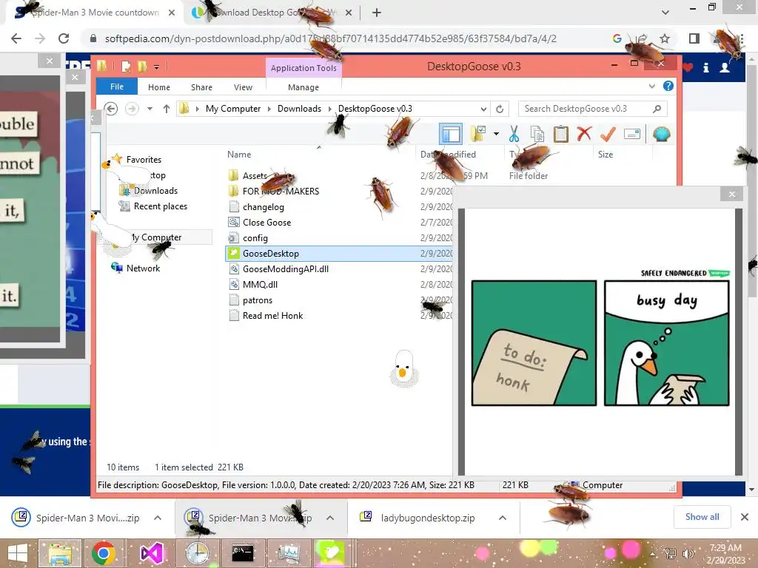The width and height of the screenshot is (758, 568).
Task: Refresh the DesktopGoose folder view
Action: (500, 109)
